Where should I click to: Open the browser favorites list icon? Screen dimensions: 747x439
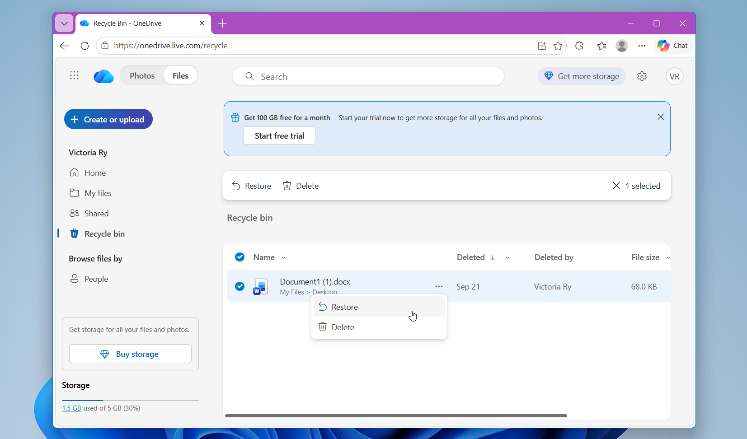point(601,46)
